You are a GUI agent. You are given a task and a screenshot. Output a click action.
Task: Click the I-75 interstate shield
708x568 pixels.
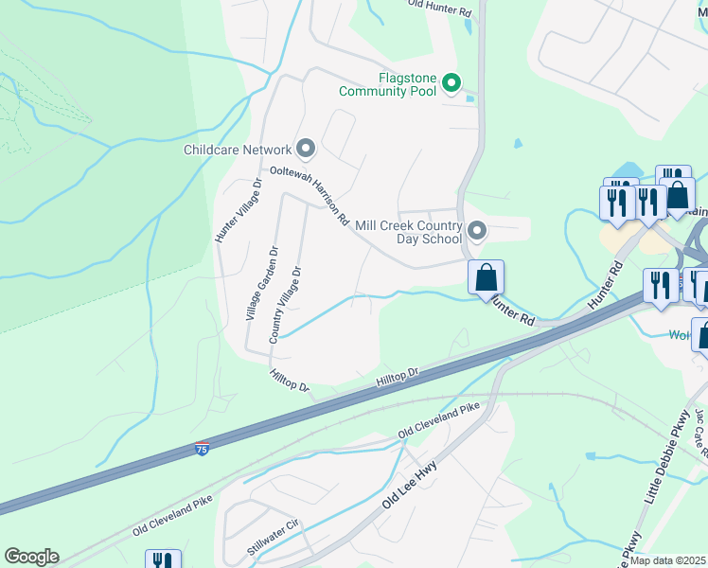pos(202,449)
